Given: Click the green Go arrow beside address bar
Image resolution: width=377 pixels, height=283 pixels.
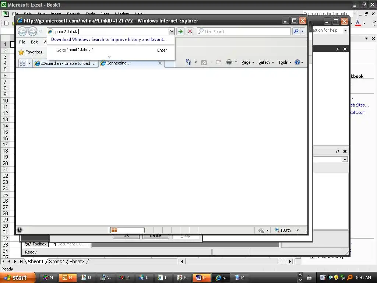Looking at the screenshot, I should (x=180, y=31).
